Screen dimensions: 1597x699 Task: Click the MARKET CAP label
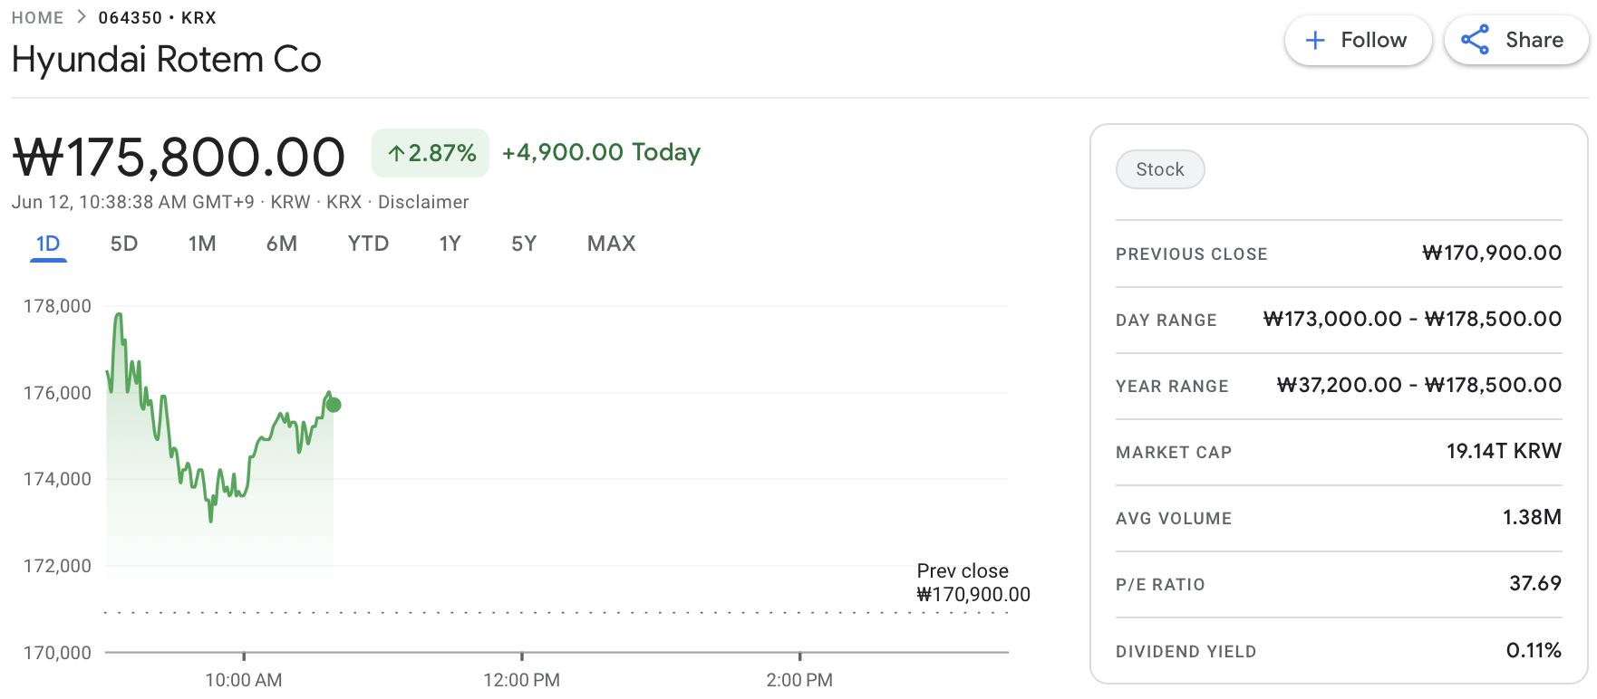[x=1174, y=453]
